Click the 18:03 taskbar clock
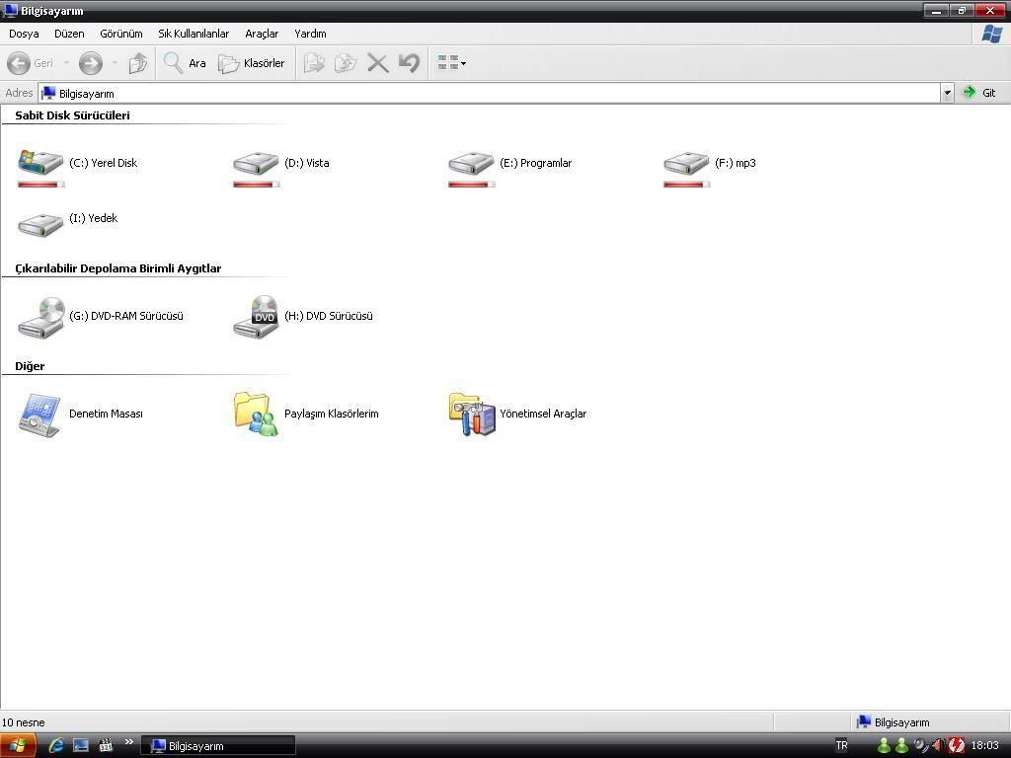This screenshot has width=1011, height=758. pos(984,746)
